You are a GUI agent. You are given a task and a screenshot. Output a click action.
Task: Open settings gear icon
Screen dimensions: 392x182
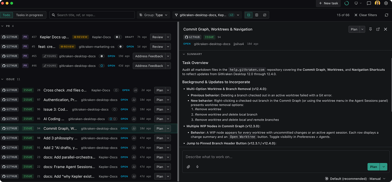pyautogui.click(x=386, y=3)
